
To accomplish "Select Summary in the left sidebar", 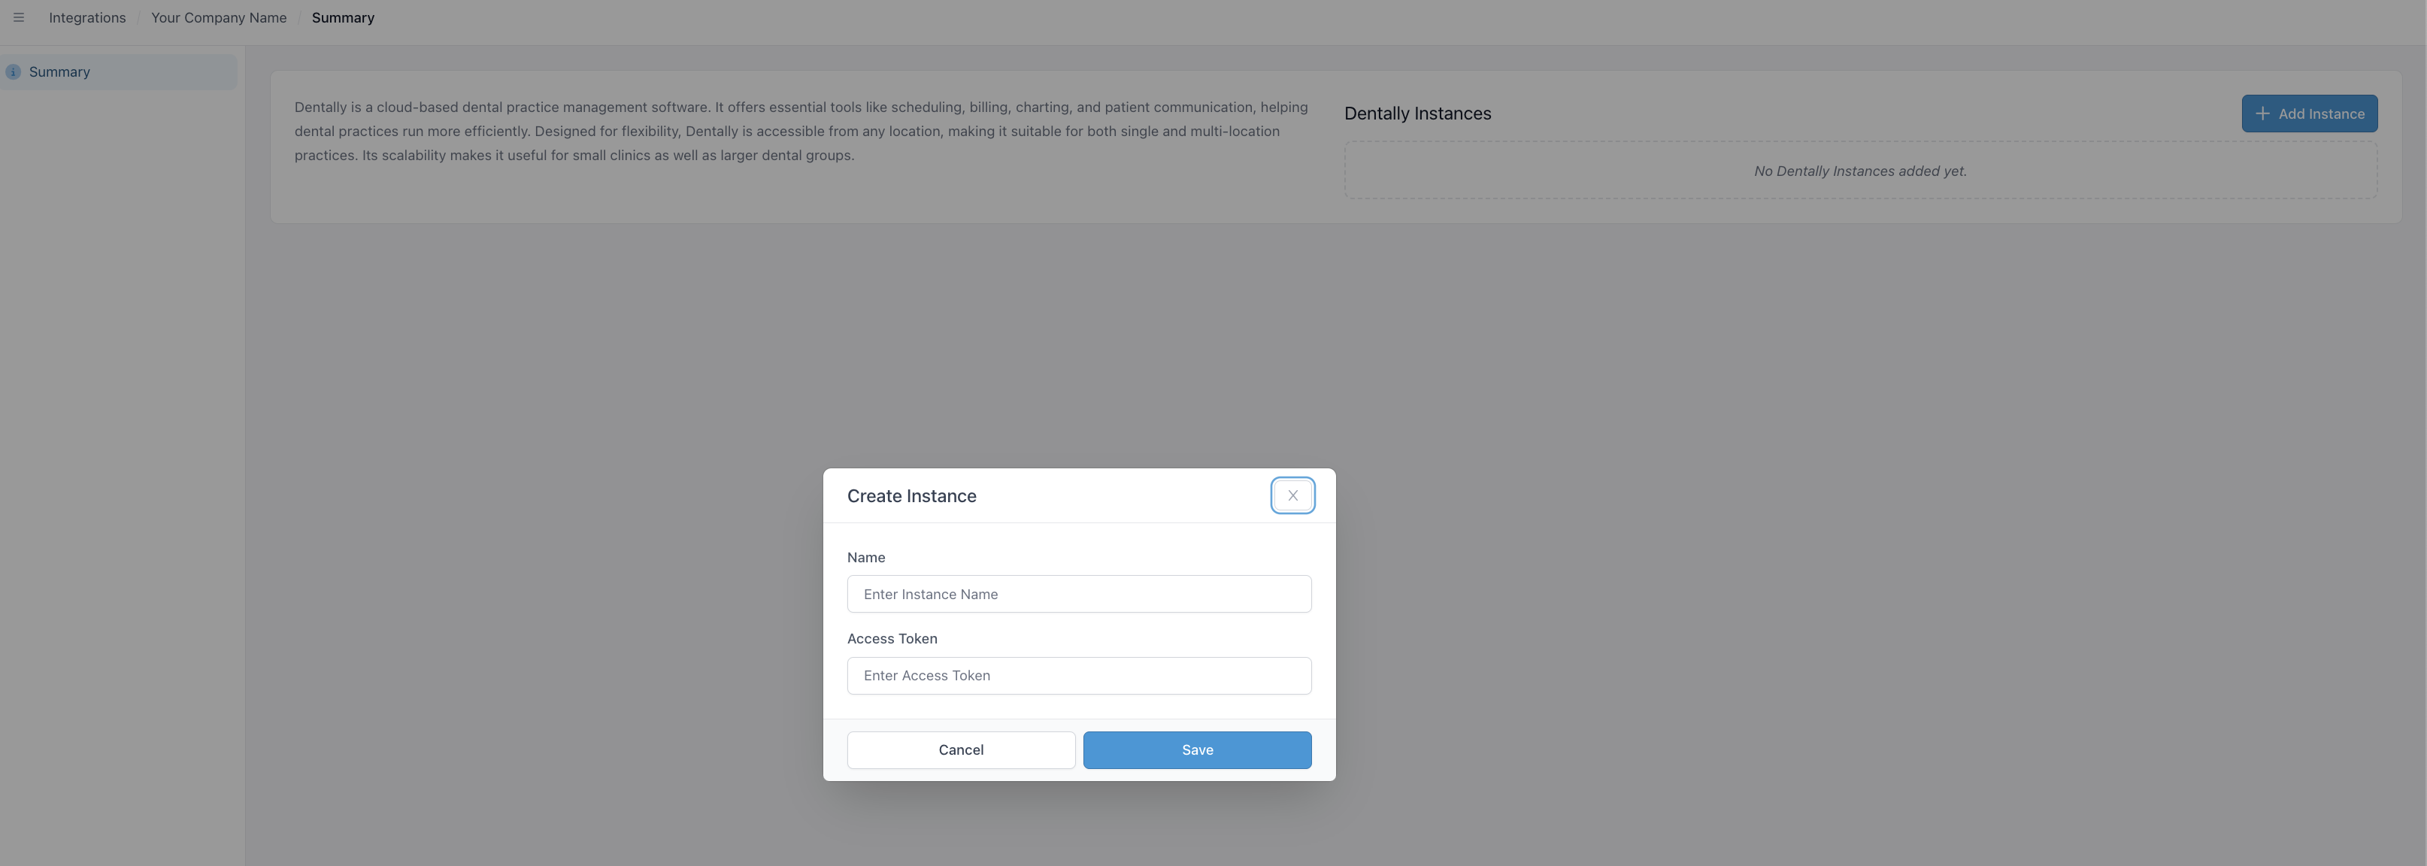I will point(59,71).
